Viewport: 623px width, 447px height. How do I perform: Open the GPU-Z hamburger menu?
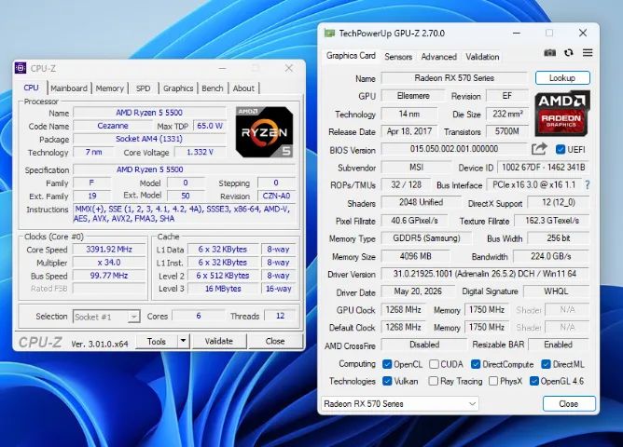pyautogui.click(x=588, y=52)
